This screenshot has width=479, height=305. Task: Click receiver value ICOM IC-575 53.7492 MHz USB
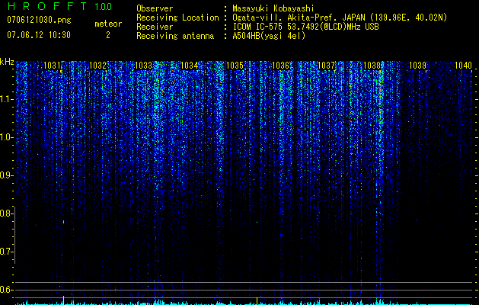305,27
